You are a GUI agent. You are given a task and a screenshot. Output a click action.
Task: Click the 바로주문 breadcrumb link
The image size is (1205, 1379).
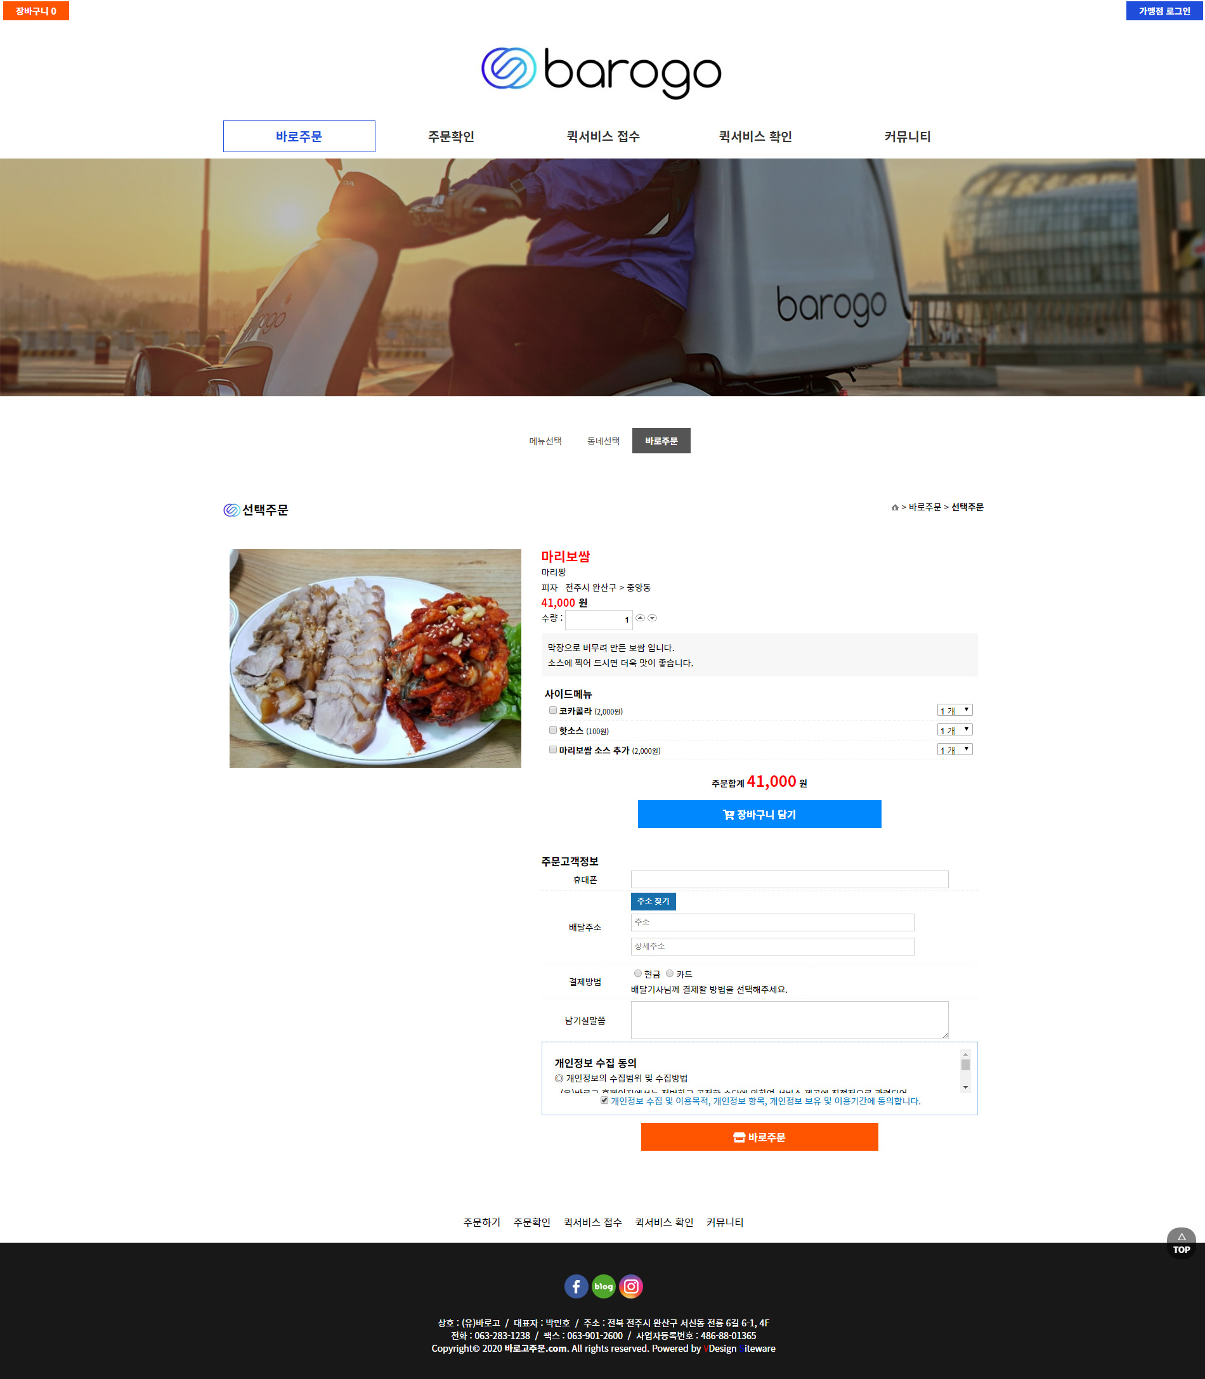[925, 507]
